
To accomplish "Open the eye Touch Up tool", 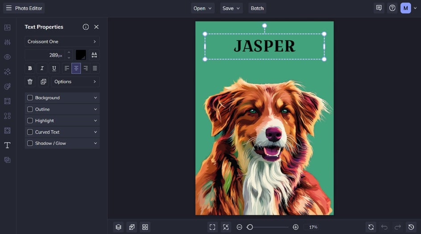I will pos(7,57).
